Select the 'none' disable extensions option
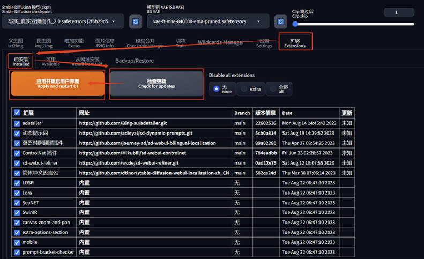424x259 pixels. [x=217, y=89]
